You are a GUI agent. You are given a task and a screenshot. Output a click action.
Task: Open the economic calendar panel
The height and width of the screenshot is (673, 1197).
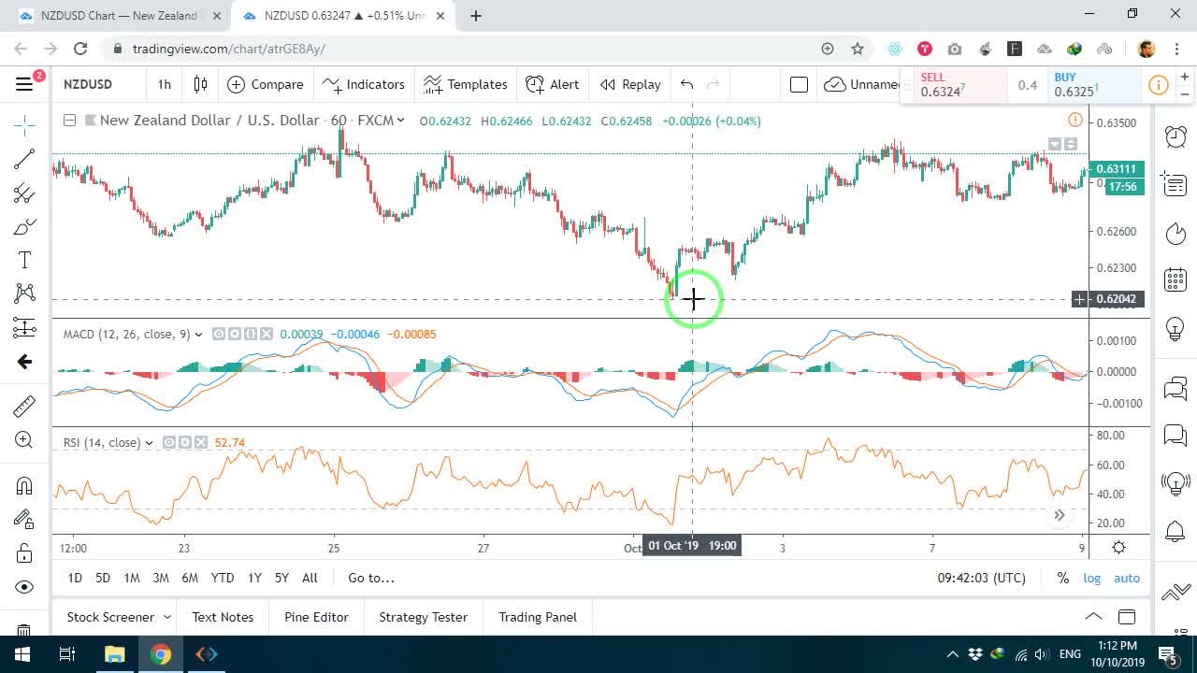coord(1175,279)
